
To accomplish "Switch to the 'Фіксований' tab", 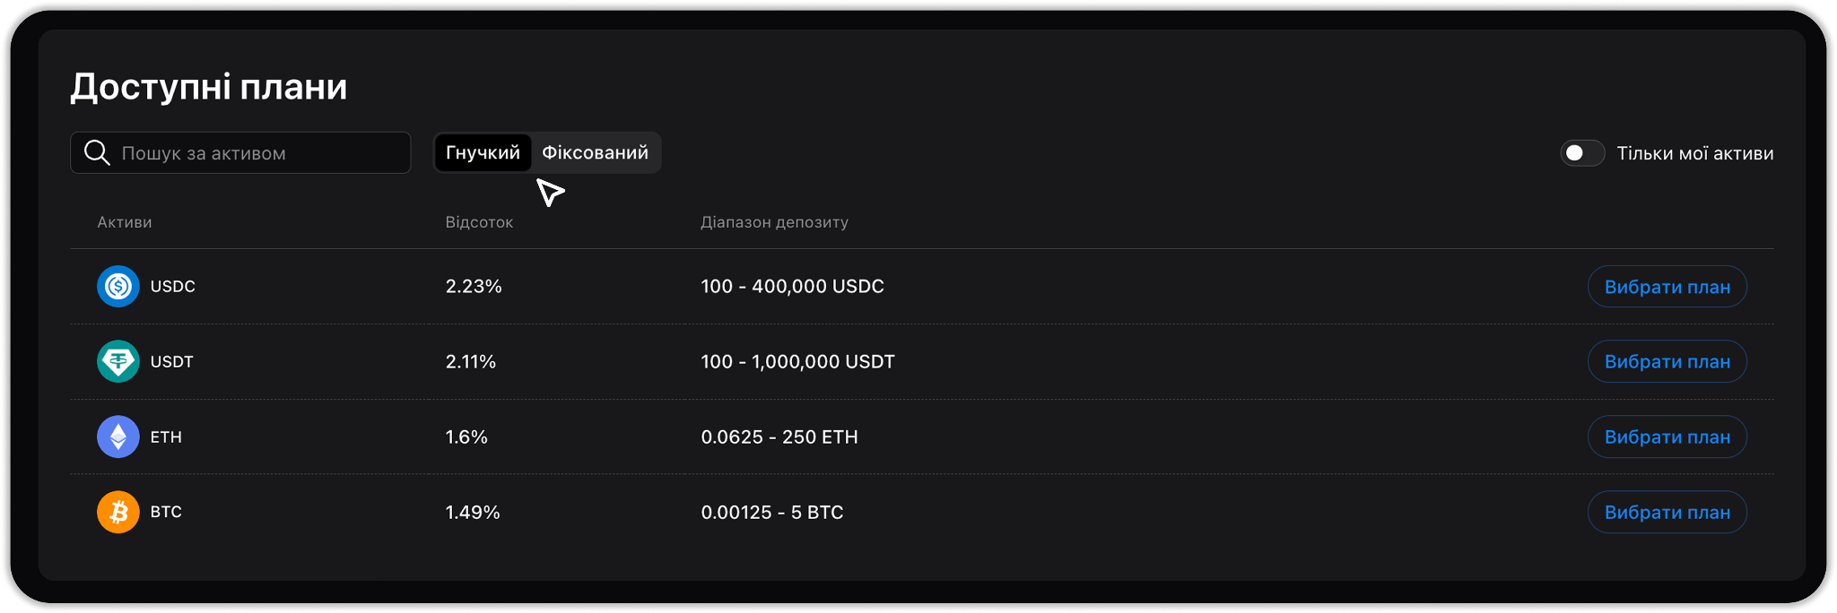I will point(595,152).
